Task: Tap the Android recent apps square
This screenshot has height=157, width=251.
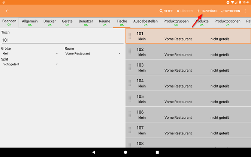Action: tap(157, 152)
